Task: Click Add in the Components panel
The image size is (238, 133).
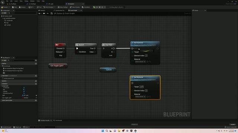Action: [4, 13]
